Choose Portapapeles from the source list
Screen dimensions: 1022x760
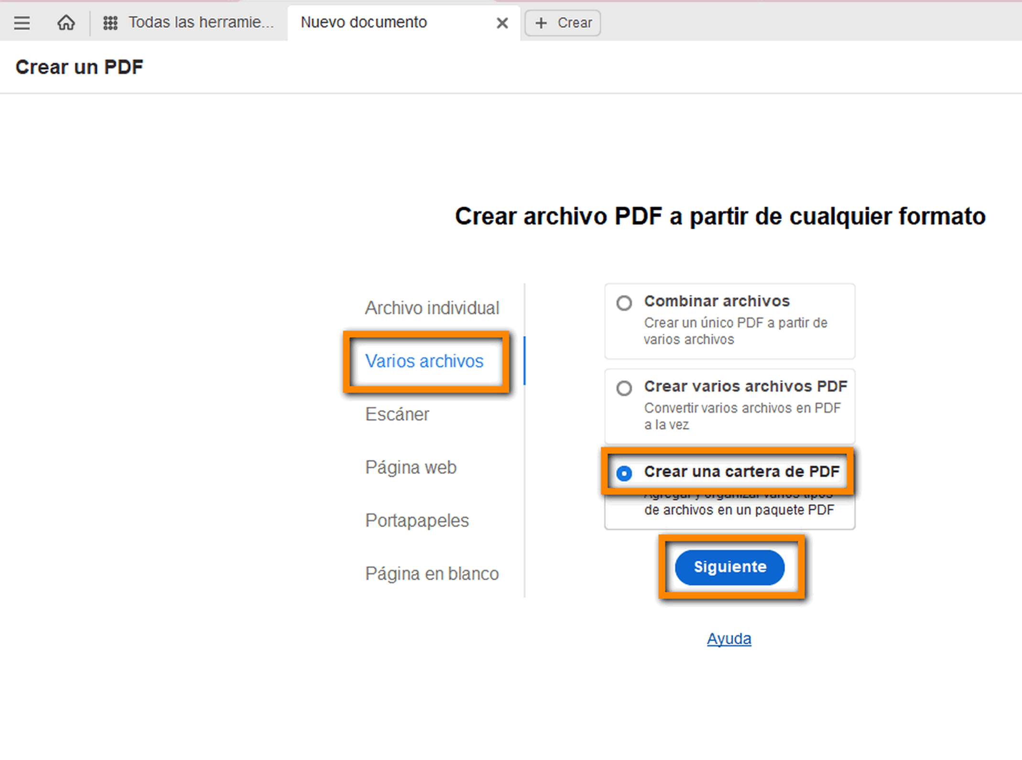[x=417, y=521]
